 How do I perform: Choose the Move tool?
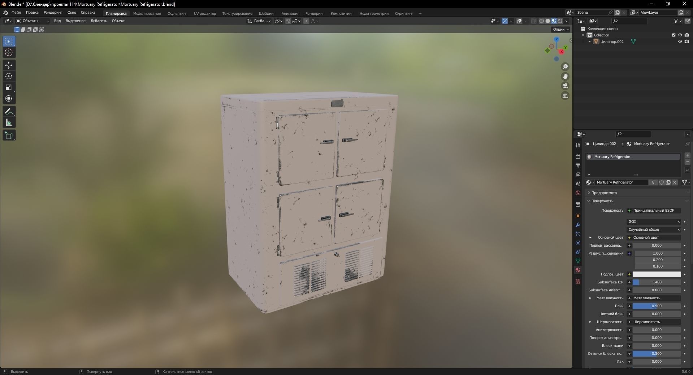pyautogui.click(x=9, y=65)
